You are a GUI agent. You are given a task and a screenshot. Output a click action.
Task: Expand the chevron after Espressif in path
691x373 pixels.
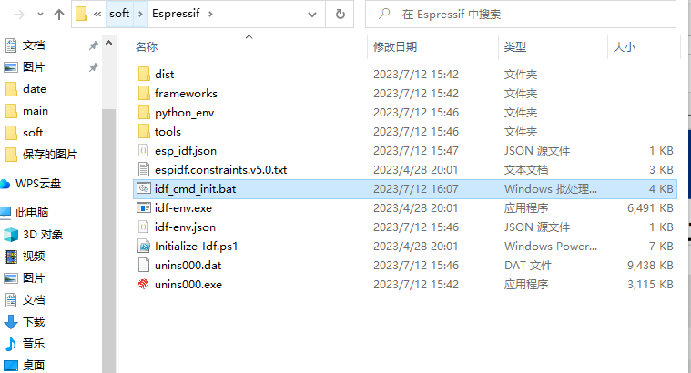point(210,14)
